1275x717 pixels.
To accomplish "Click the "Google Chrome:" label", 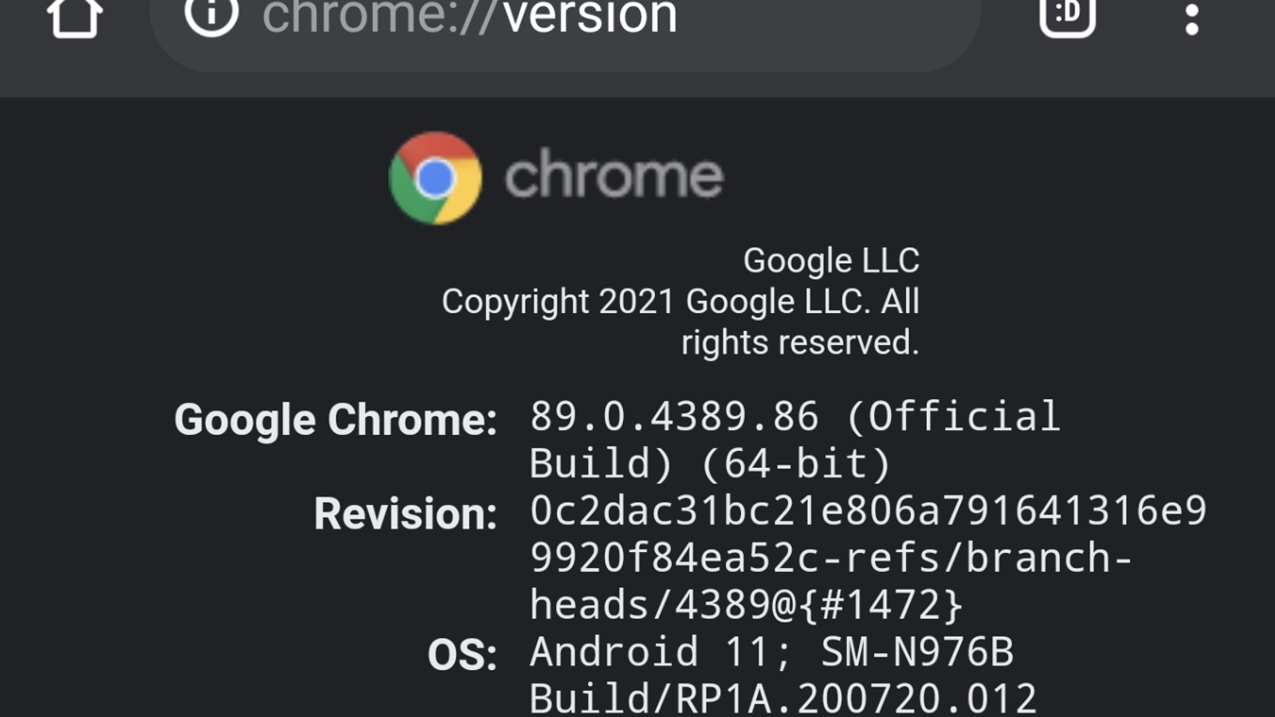I will (335, 419).
